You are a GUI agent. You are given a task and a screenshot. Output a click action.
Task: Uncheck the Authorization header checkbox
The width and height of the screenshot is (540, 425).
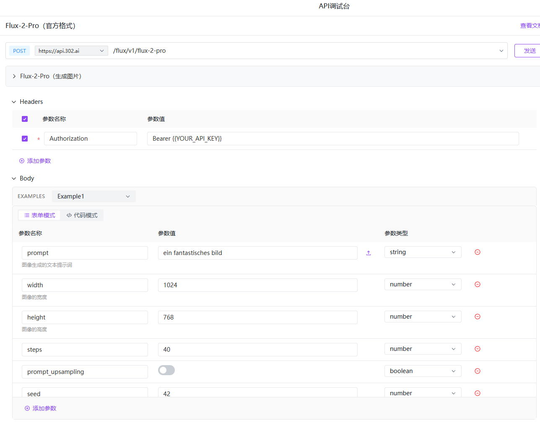click(x=25, y=139)
